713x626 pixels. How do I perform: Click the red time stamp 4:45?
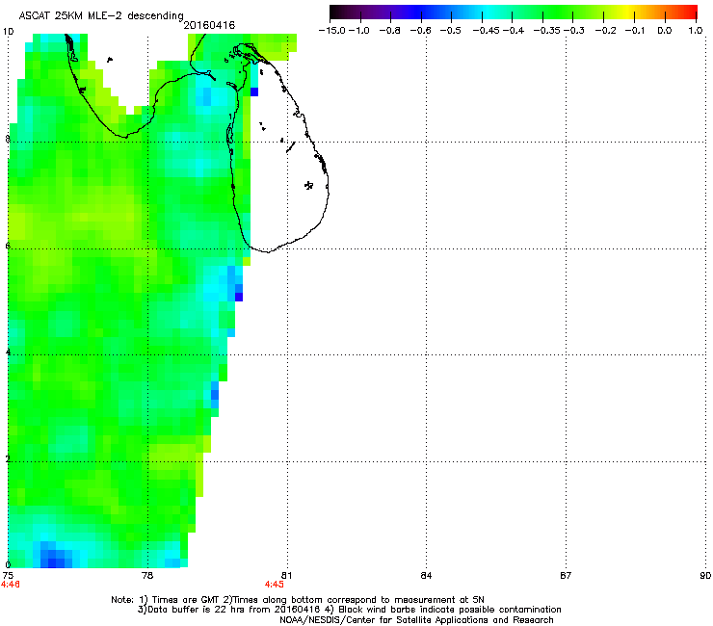(275, 585)
